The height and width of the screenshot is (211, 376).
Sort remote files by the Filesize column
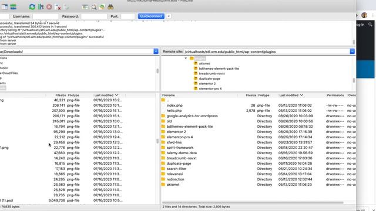click(x=247, y=95)
